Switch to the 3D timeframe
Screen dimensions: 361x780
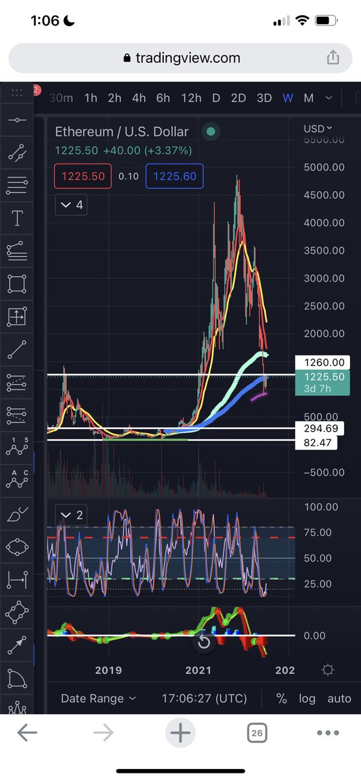tap(264, 98)
